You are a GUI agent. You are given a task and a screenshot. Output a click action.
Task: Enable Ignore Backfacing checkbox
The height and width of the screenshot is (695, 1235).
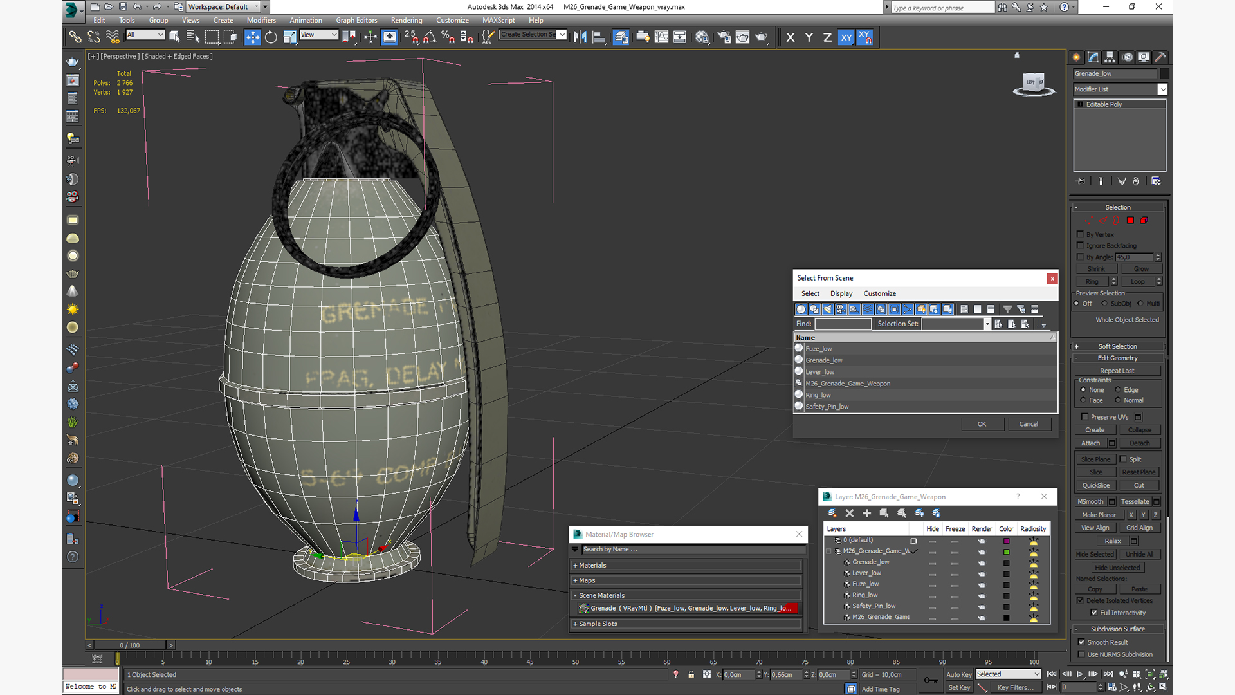pos(1081,245)
